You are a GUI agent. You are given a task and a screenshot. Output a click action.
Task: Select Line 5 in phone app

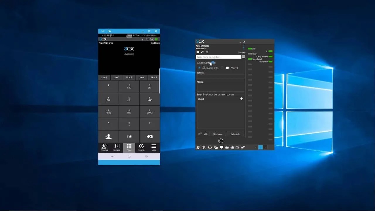point(154,77)
